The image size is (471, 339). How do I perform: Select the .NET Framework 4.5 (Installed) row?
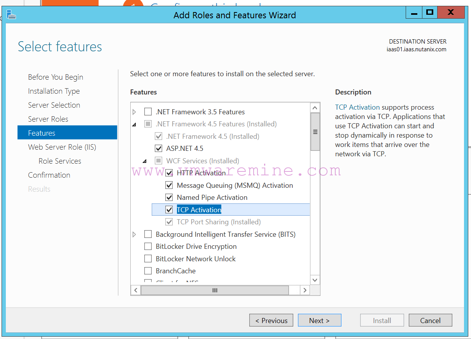(x=213, y=136)
